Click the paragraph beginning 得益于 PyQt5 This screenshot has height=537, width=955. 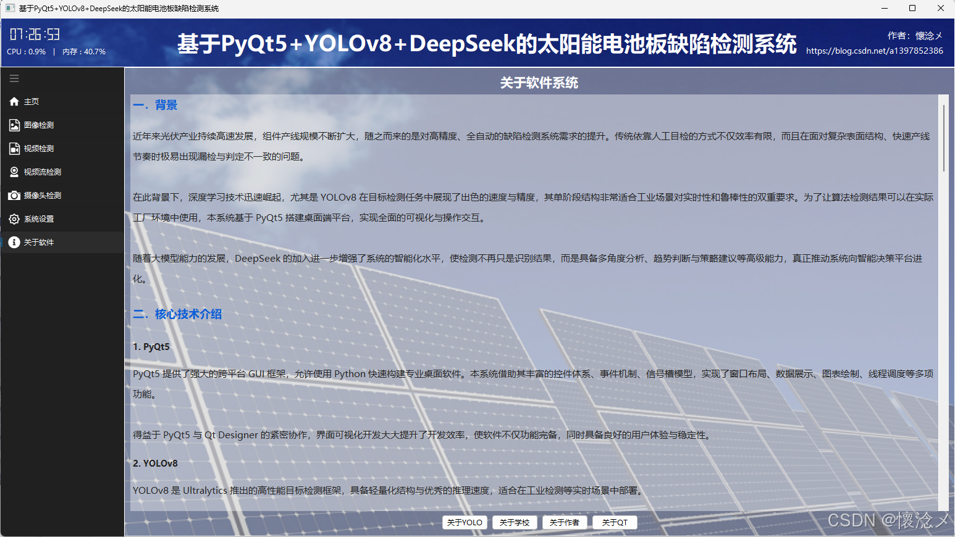click(423, 435)
